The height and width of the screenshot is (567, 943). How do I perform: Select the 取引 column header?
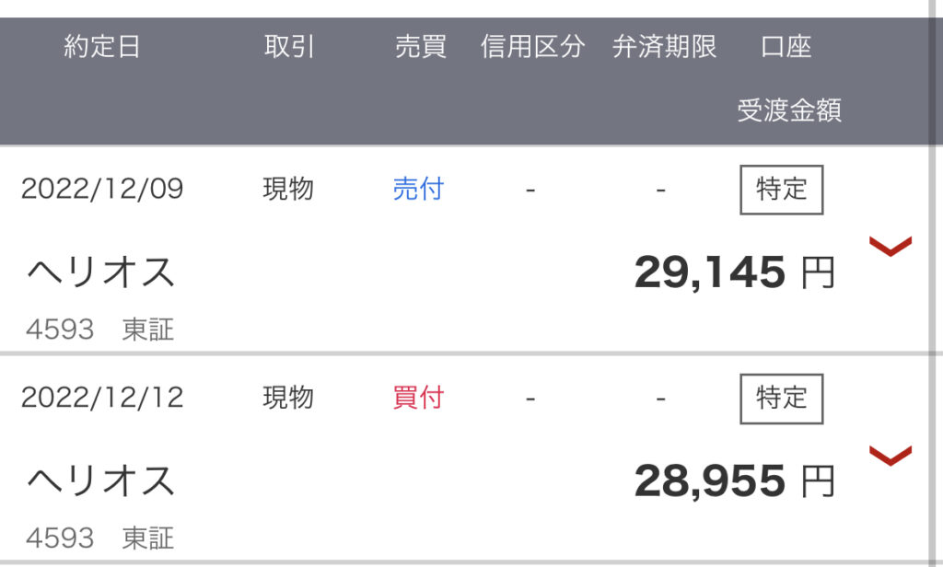(289, 47)
